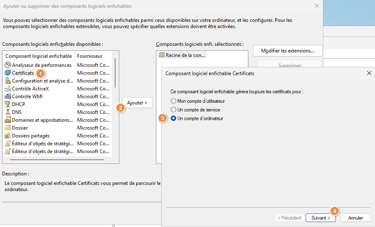Click the snap-in list vertical scrollbar
This screenshot has width=375, height=227.
[115, 73]
